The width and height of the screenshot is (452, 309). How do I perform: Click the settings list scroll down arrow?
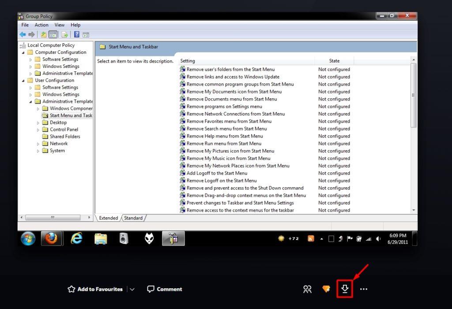click(x=414, y=211)
